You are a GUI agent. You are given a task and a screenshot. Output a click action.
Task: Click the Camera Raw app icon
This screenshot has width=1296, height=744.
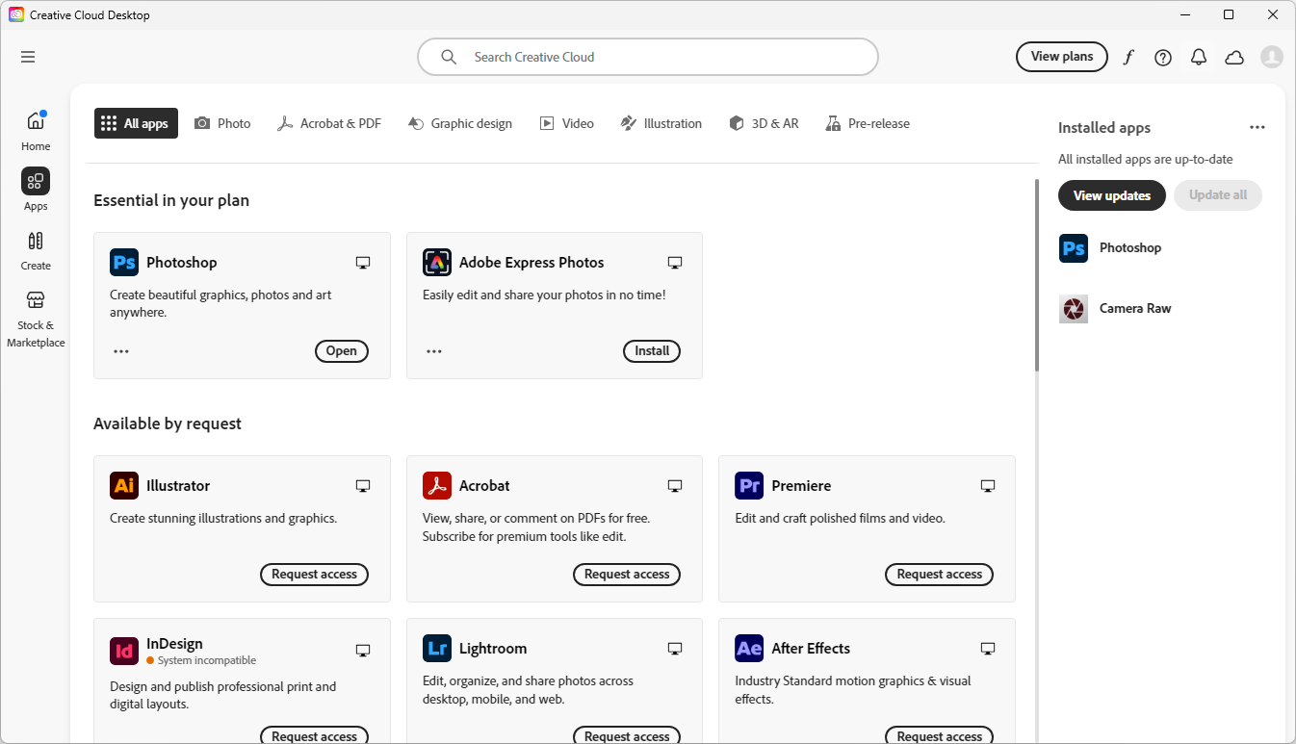pos(1074,309)
